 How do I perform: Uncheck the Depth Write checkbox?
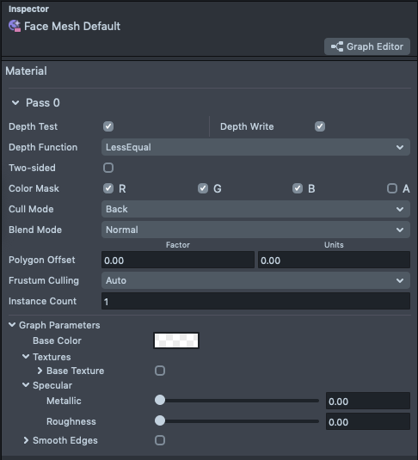coord(320,126)
